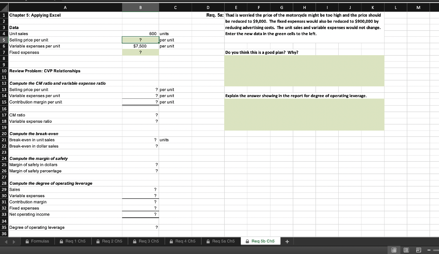Viewport: 439px width, 254px height.
Task: Switch to the Req 1 Ch5 tab
Action: (74, 241)
